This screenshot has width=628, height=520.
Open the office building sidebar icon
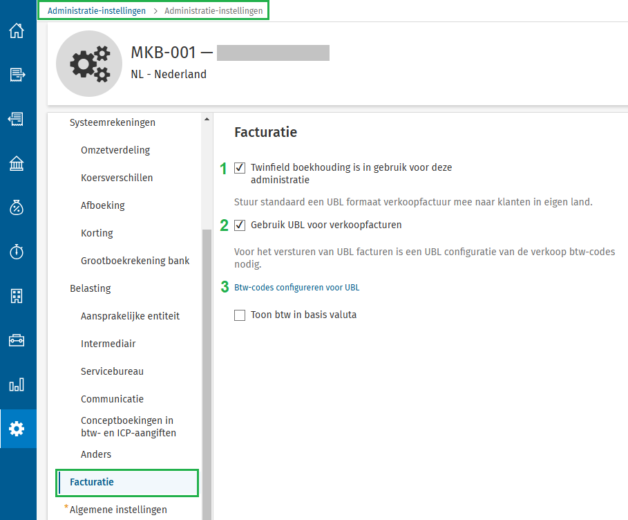click(17, 296)
